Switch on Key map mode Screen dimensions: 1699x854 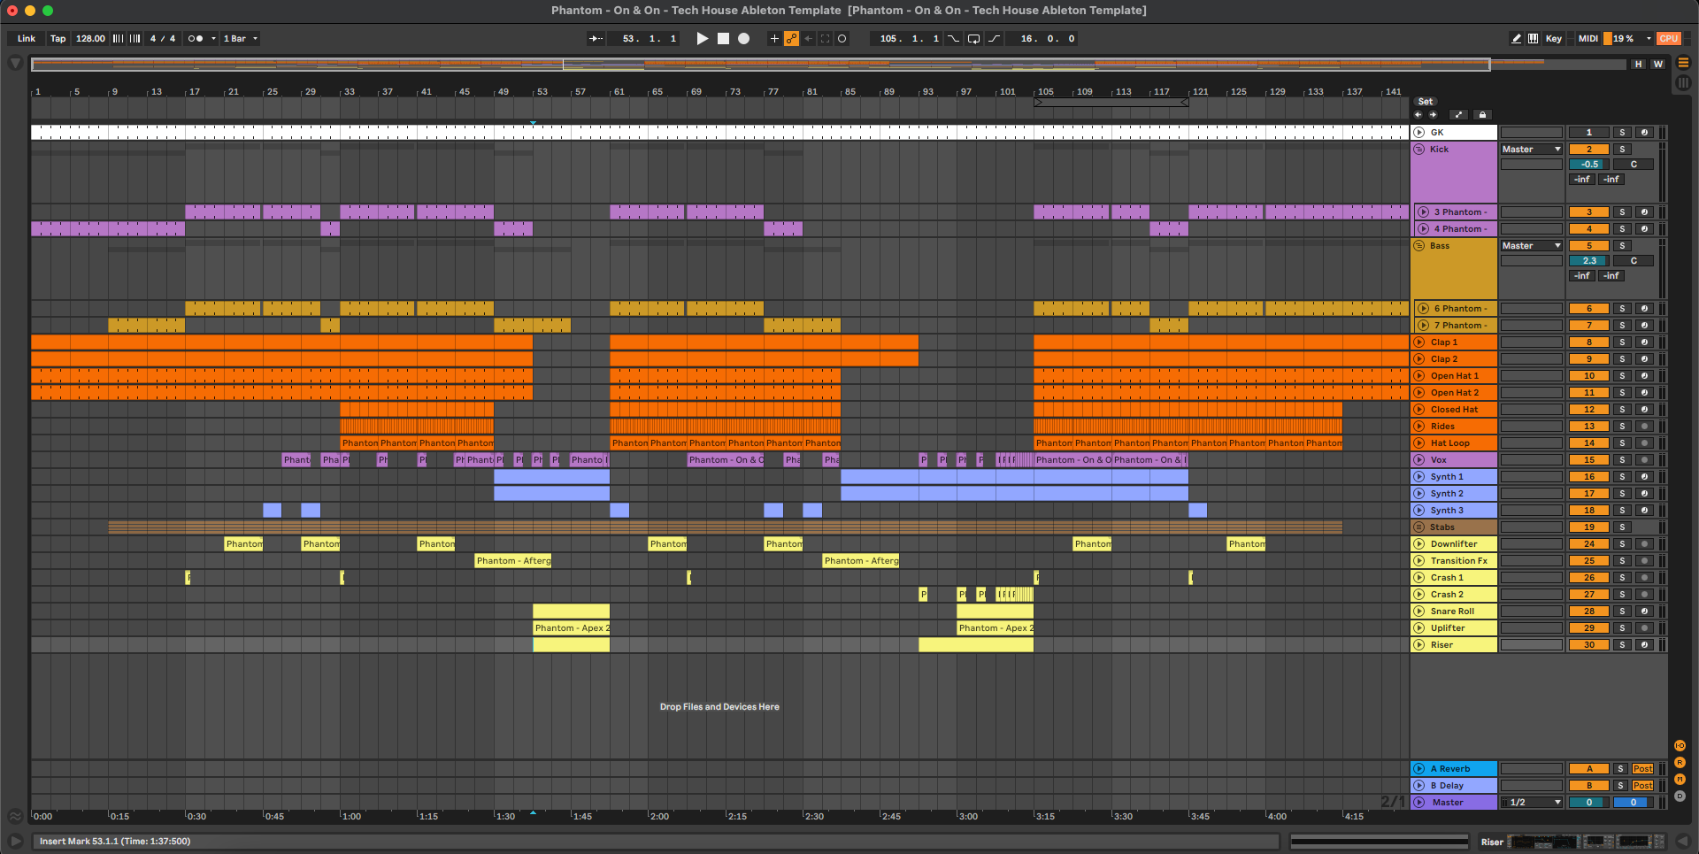1553,39
